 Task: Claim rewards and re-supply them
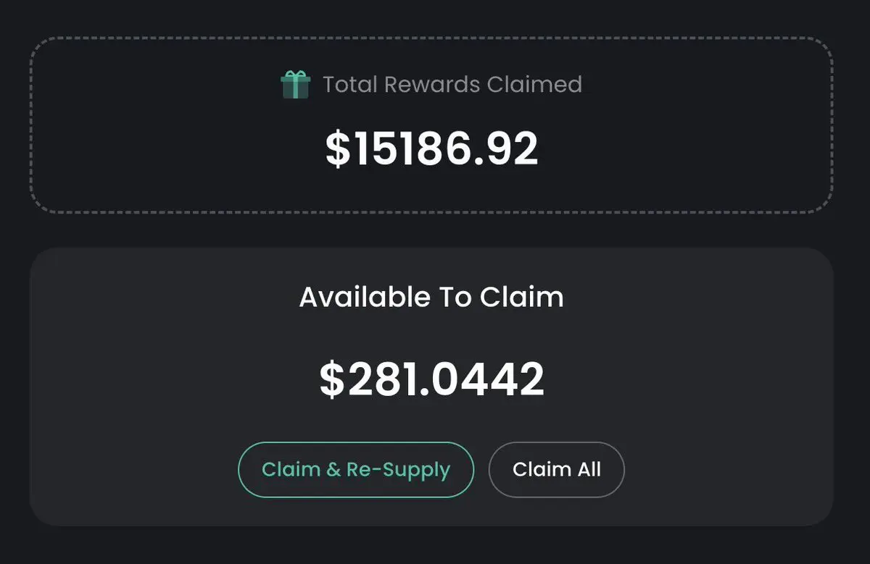click(356, 469)
